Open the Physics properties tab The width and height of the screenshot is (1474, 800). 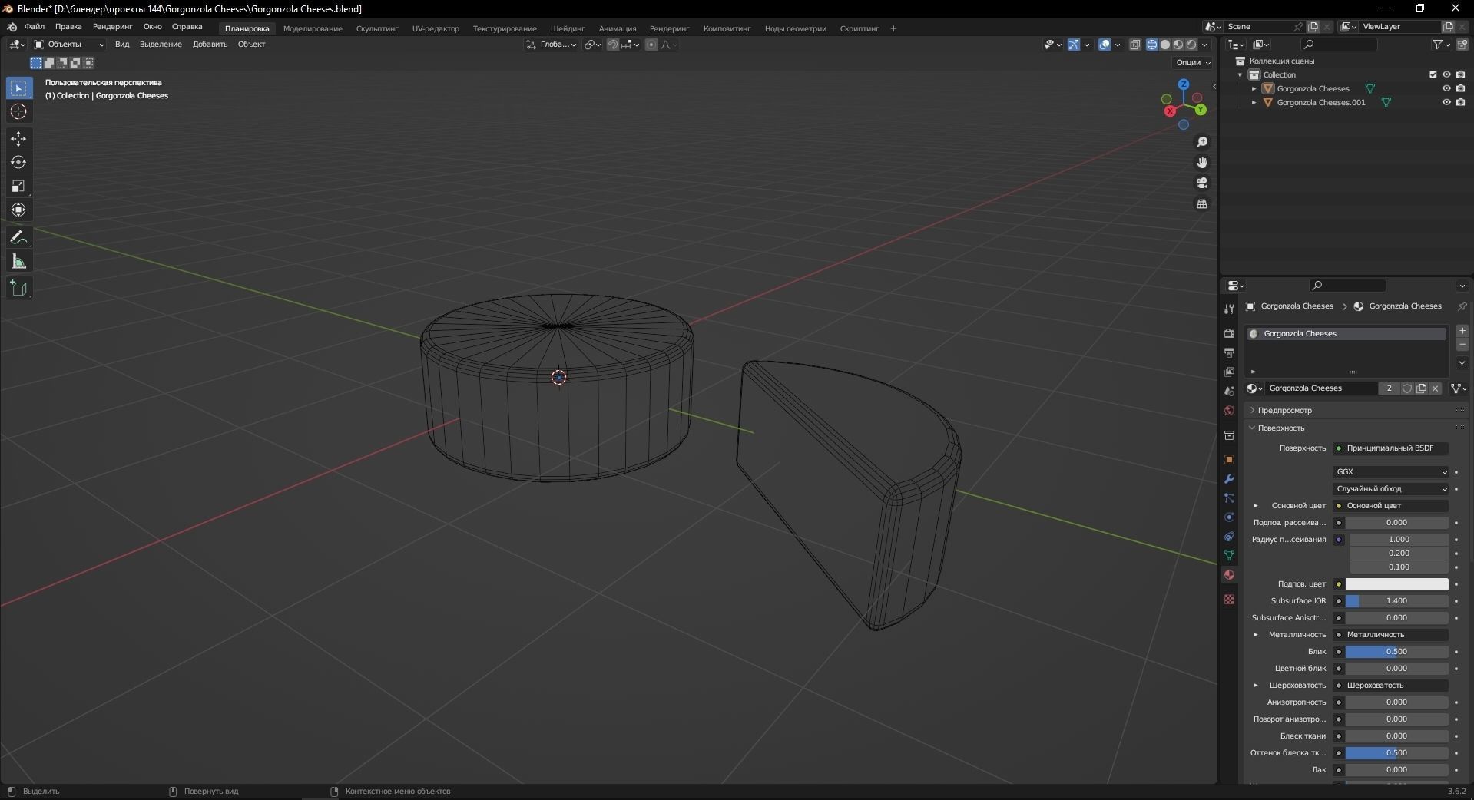(x=1229, y=517)
